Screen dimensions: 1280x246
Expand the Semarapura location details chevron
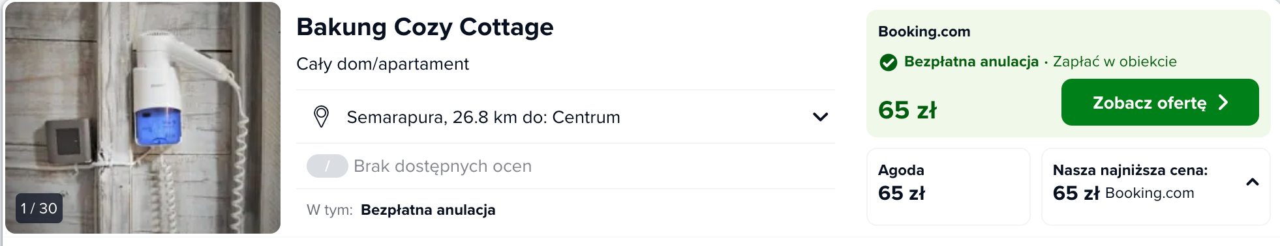pos(820,117)
